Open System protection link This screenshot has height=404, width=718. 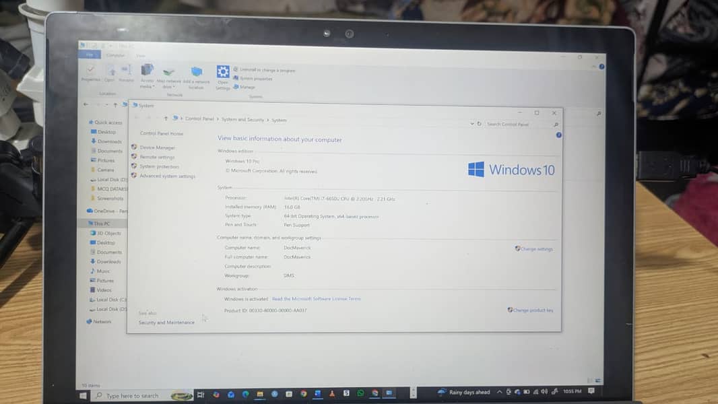pyautogui.click(x=160, y=166)
